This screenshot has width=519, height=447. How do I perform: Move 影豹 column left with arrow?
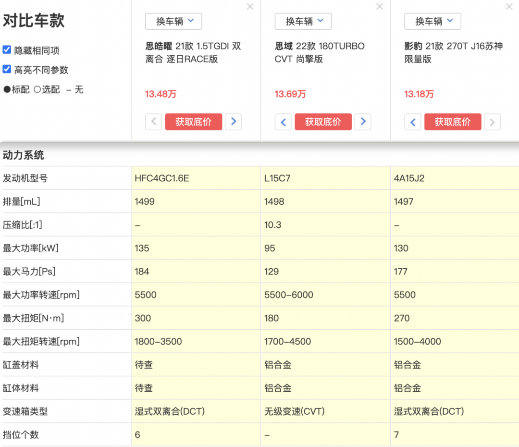(x=413, y=122)
